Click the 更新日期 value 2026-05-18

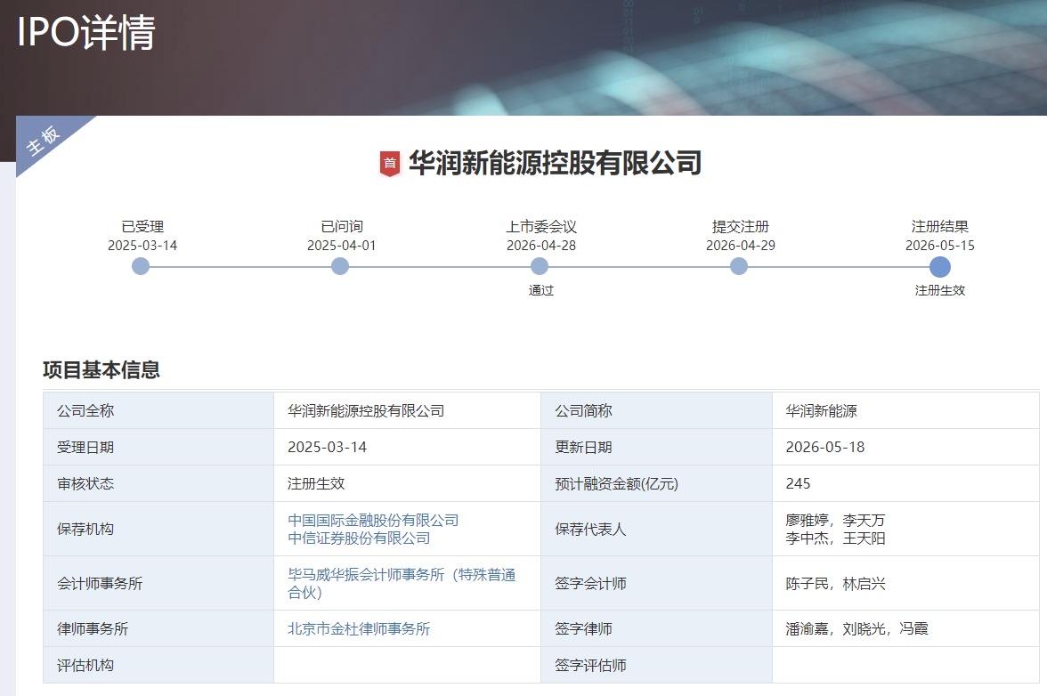coord(825,447)
